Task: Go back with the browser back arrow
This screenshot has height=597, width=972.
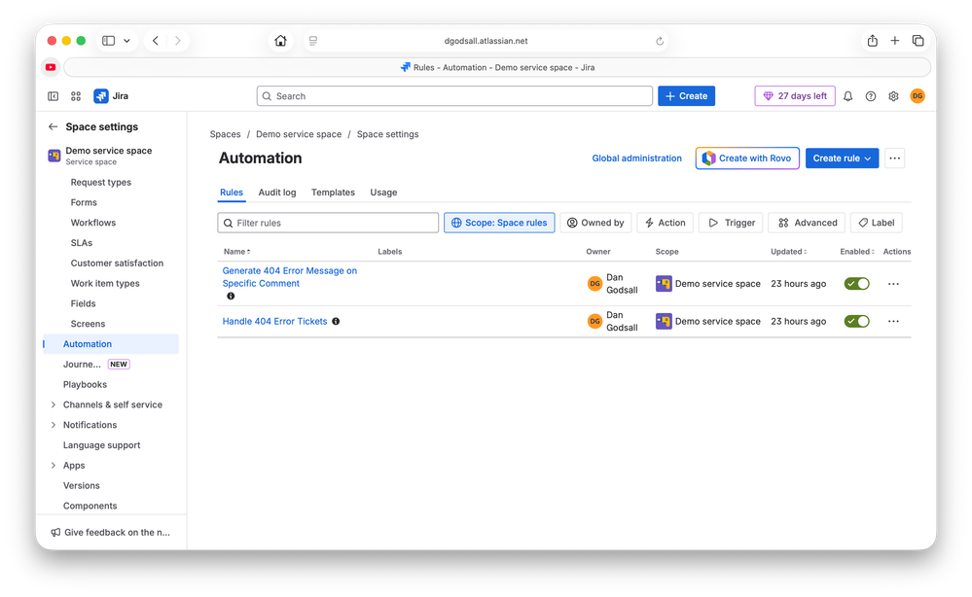Action: (156, 41)
